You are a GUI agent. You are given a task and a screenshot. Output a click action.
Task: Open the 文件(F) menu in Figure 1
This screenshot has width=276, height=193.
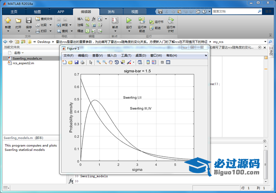[68, 56]
